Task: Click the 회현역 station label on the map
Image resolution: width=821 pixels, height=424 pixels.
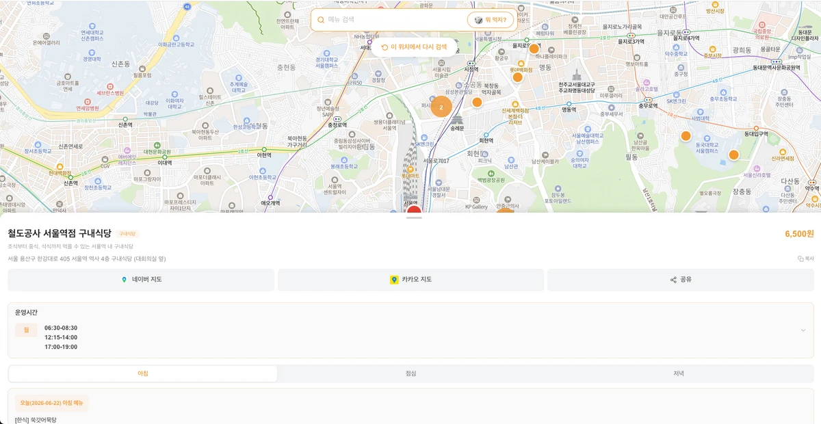Action: tap(486, 141)
